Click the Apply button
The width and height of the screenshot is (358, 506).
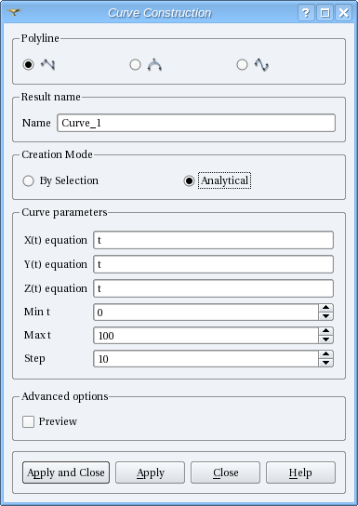pyautogui.click(x=150, y=473)
